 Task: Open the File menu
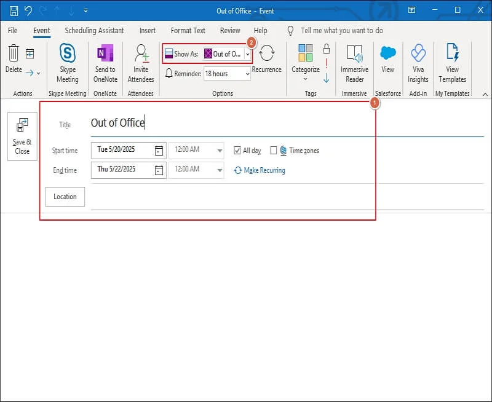coord(12,30)
